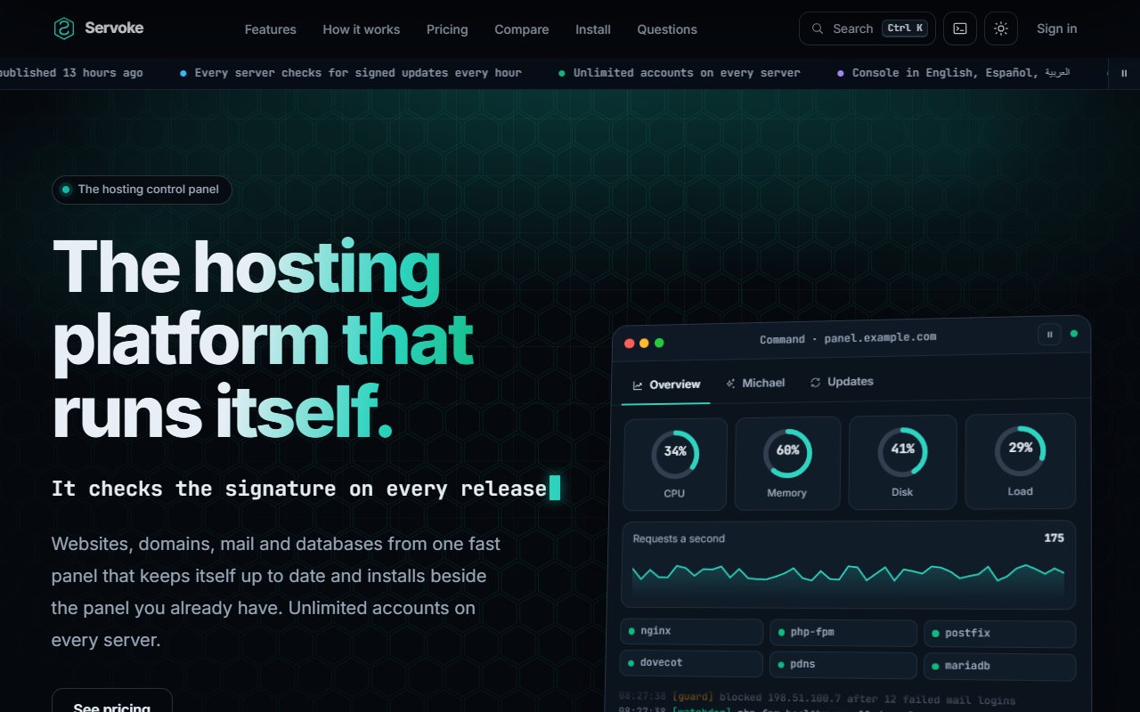Click the dovecot service chip

click(x=691, y=663)
